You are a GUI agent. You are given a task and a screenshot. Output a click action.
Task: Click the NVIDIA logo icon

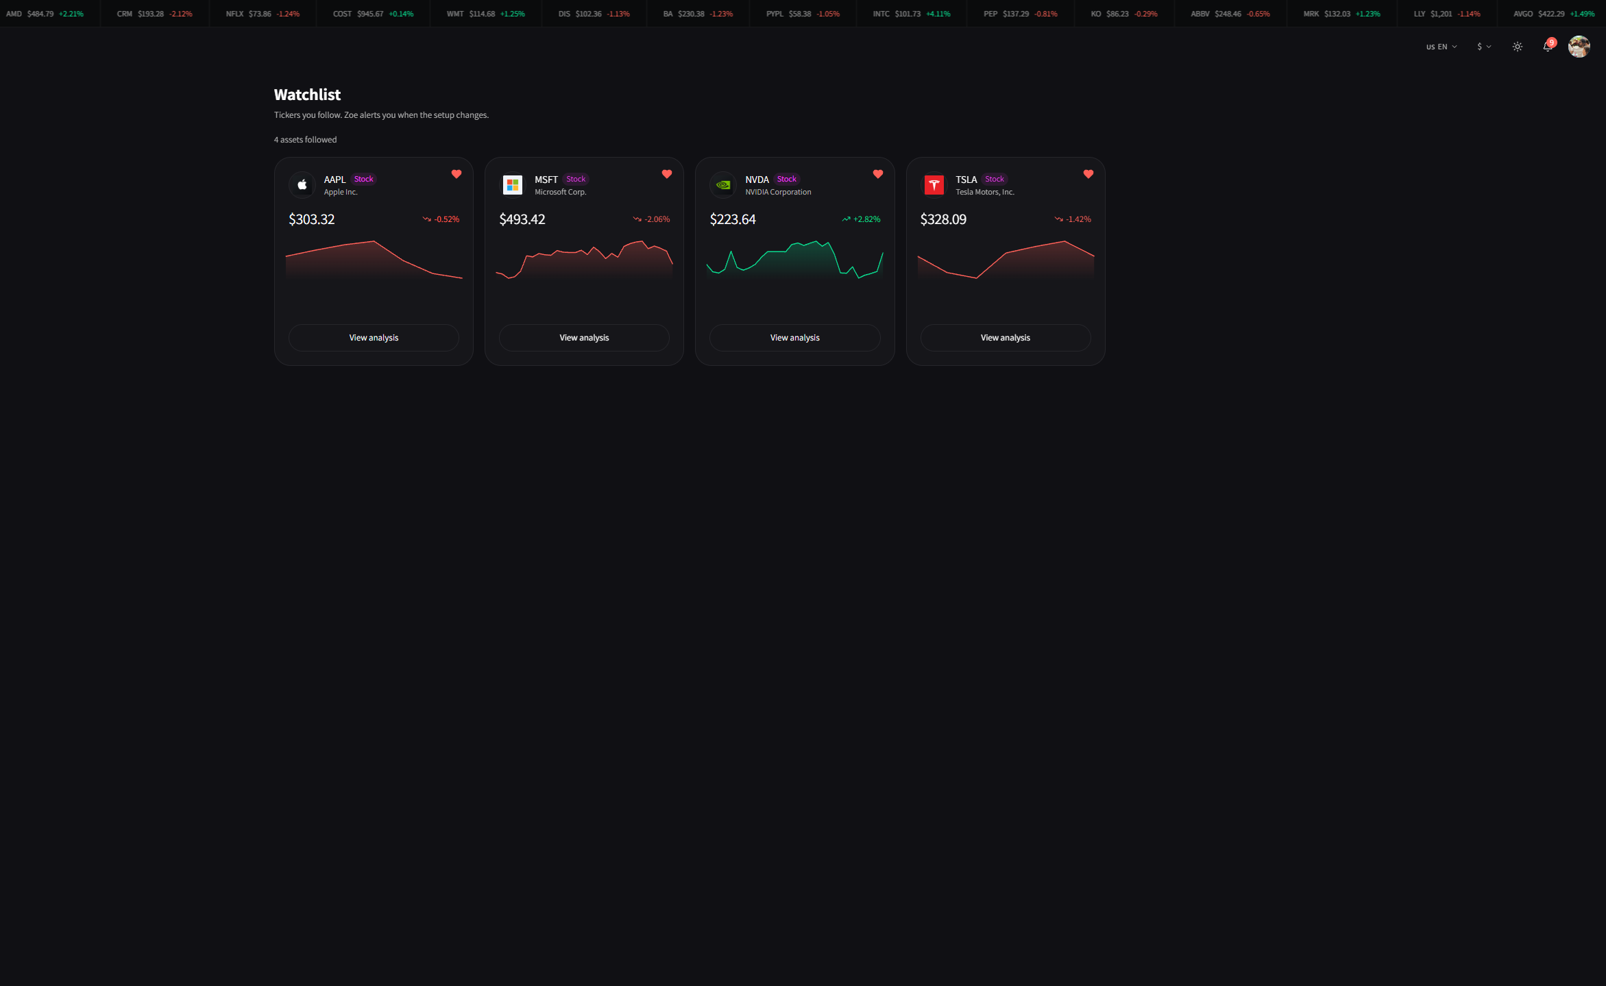click(x=723, y=185)
